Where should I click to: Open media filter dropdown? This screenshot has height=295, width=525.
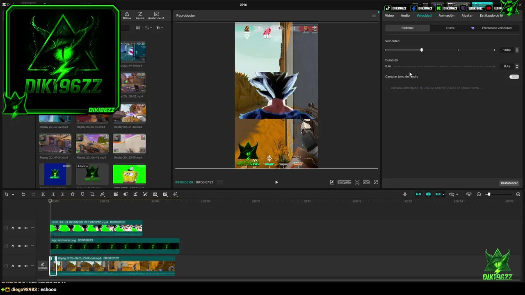point(160,28)
